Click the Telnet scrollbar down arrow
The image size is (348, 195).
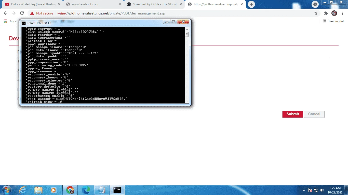(187, 101)
